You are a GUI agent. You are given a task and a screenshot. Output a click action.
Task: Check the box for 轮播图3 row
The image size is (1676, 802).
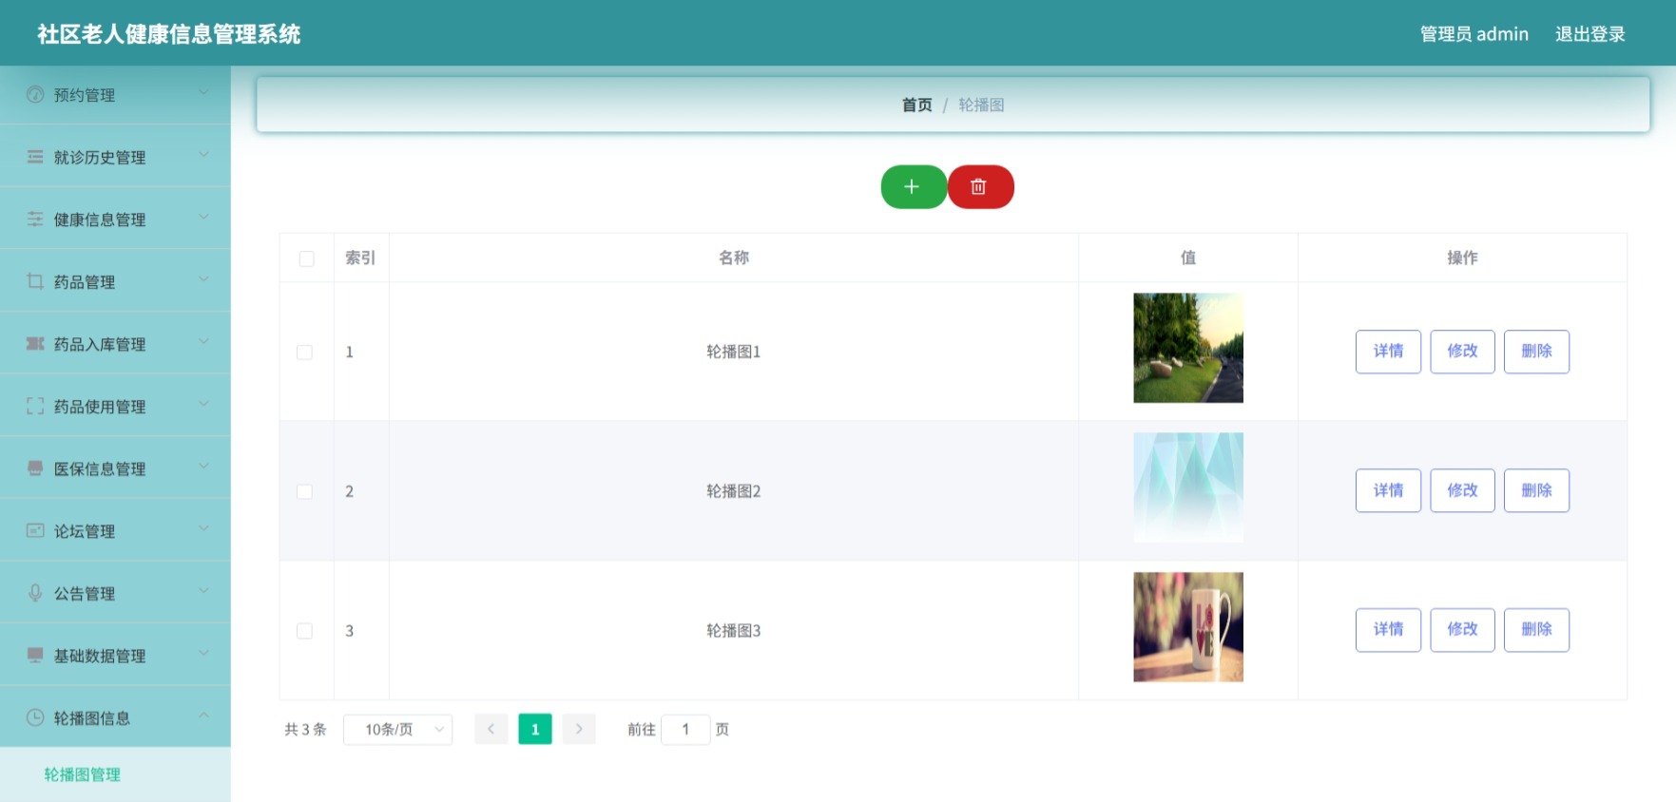(304, 631)
